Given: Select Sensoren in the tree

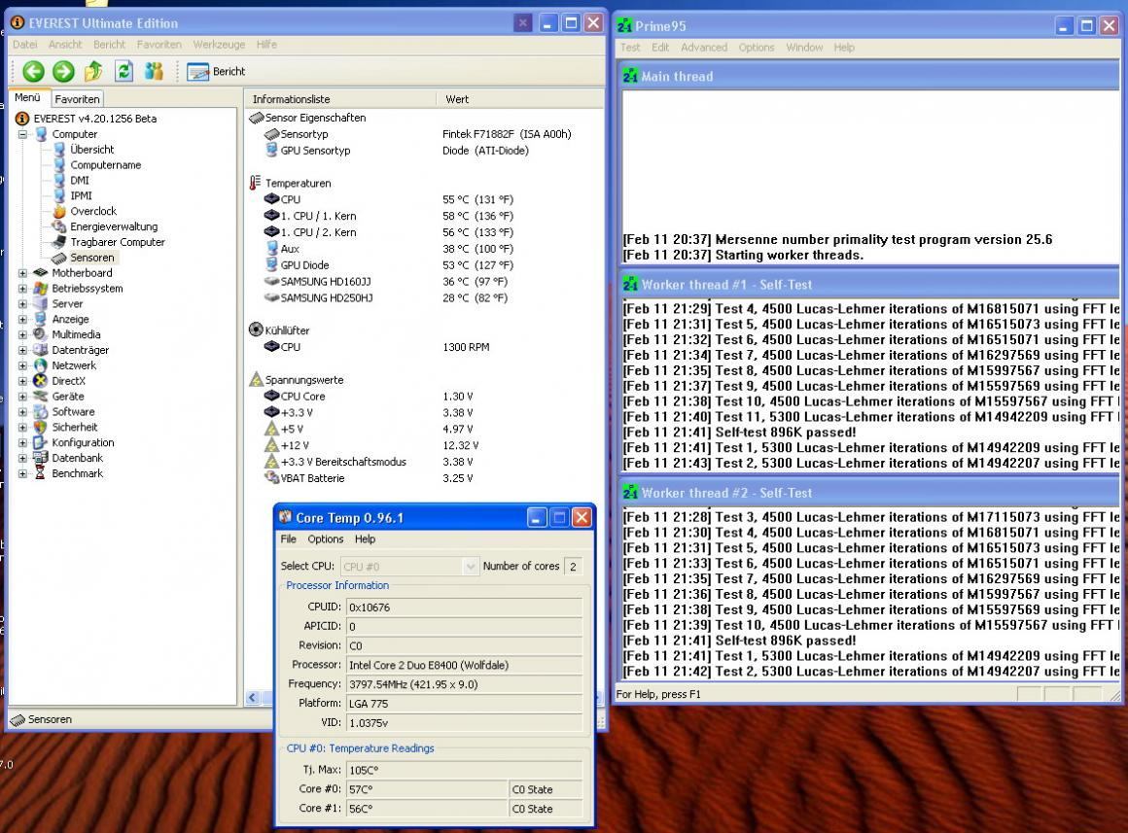Looking at the screenshot, I should (x=92, y=258).
